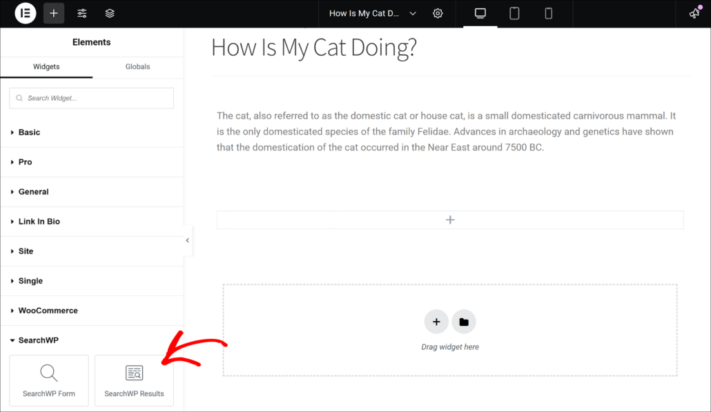Open the page title dropdown chevron

[413, 14]
